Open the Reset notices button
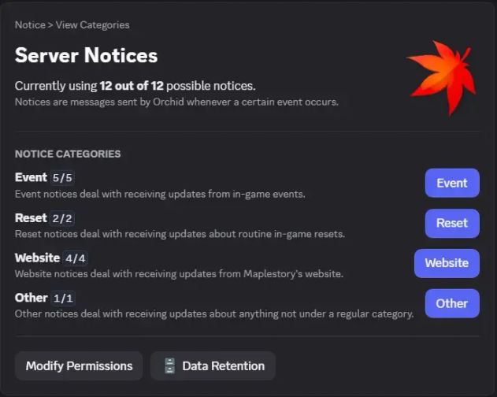This screenshot has height=397, width=497. point(452,223)
